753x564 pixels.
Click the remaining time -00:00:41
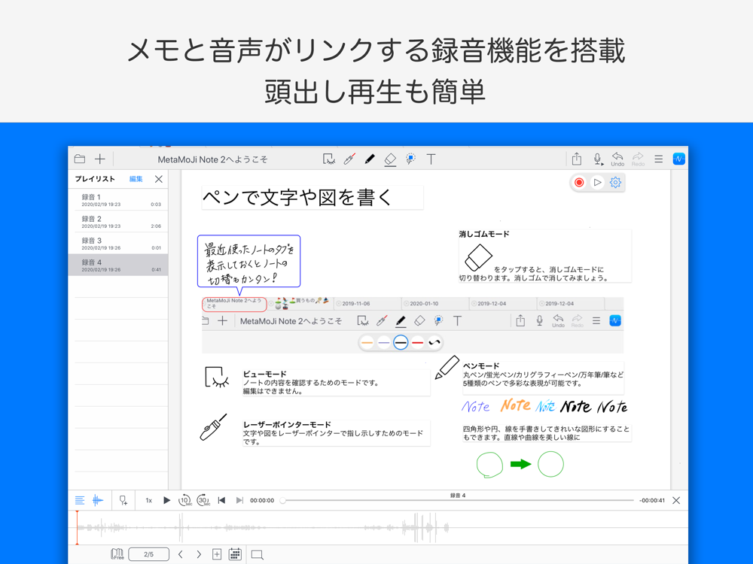coord(651,500)
